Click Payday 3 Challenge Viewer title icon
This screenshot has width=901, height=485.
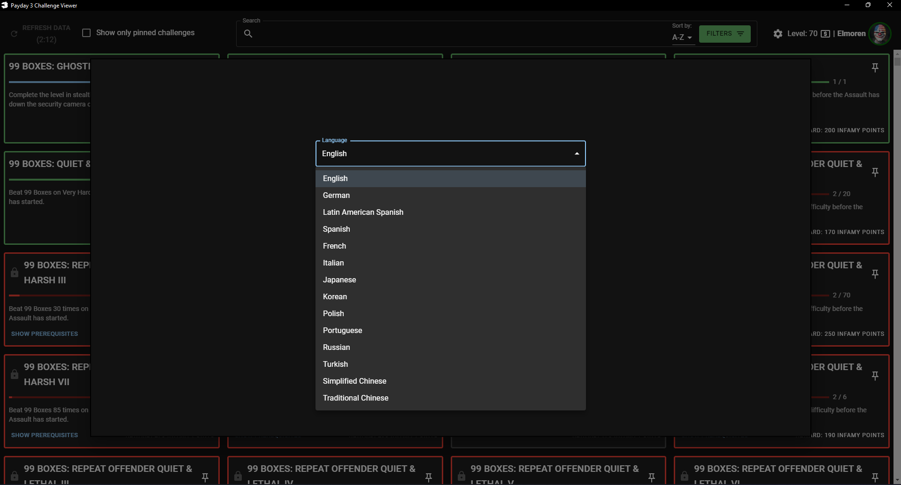(x=5, y=5)
